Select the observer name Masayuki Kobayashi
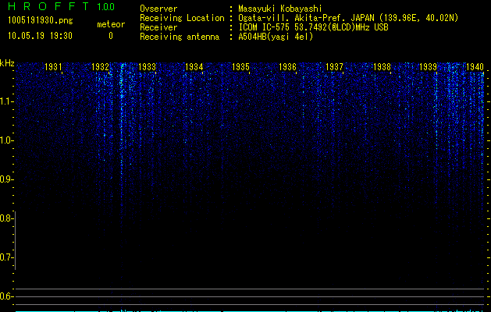 (280, 9)
